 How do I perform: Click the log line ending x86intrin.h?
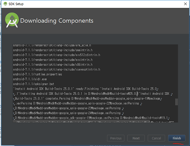[x=53, y=65]
